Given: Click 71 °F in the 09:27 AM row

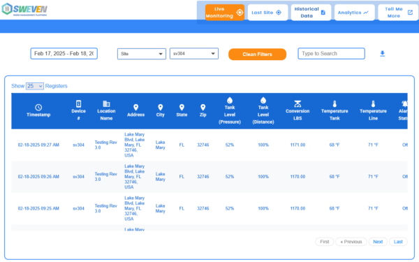Looking at the screenshot, I should [x=374, y=145].
